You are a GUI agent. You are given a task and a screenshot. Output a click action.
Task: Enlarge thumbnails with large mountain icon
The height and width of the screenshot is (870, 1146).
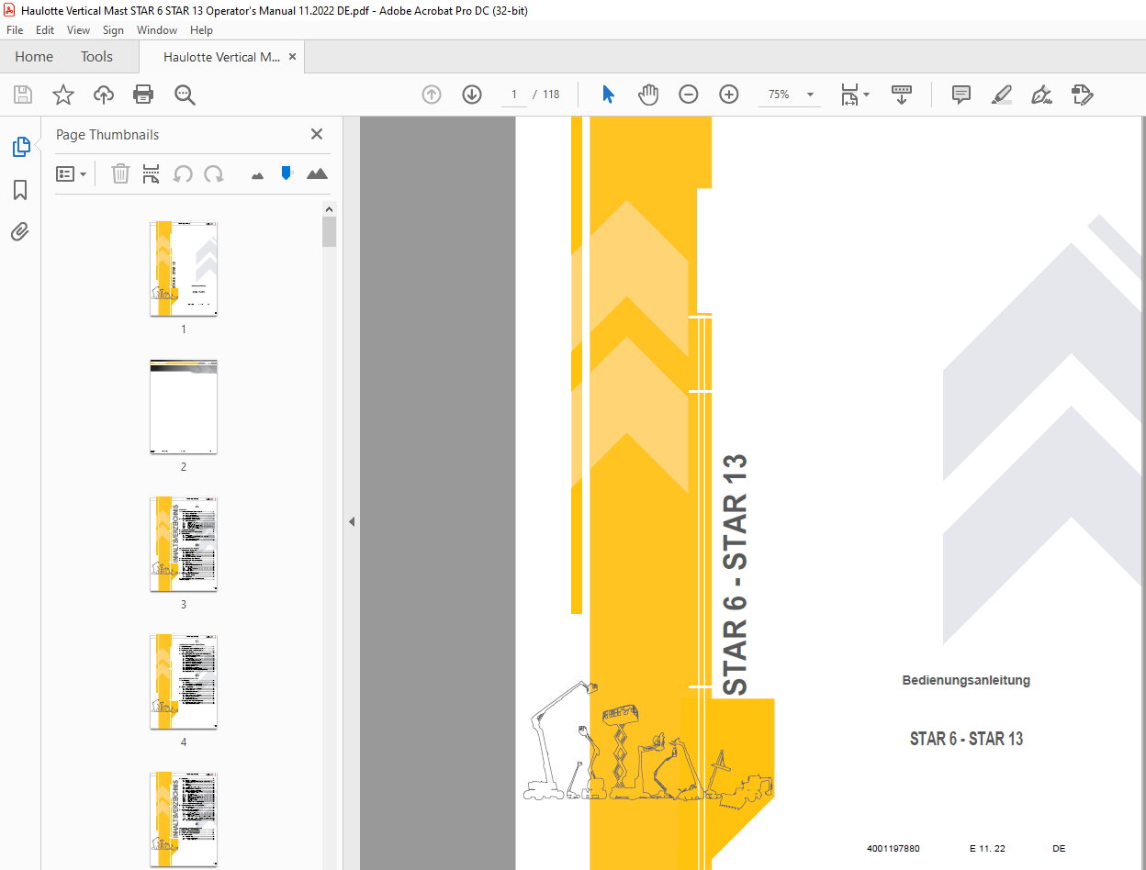coord(317,173)
